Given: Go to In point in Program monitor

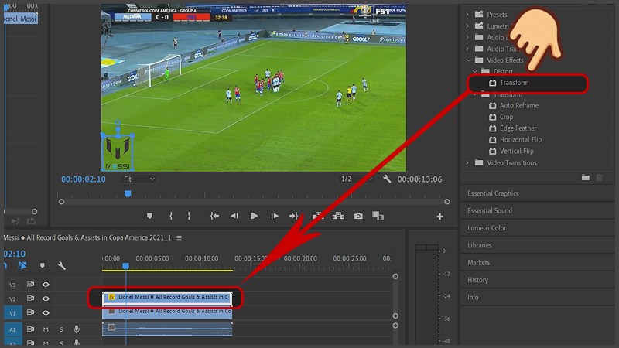Looking at the screenshot, I should tap(214, 216).
